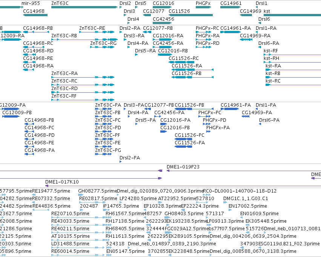Select EST label GH08403.5prime
The width and height of the screenshot is (321, 257).
point(184,213)
